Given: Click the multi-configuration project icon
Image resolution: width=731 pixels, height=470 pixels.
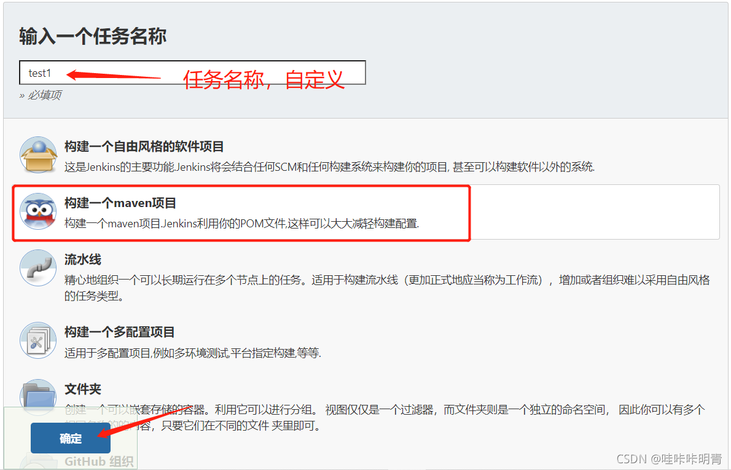Looking at the screenshot, I should pyautogui.click(x=38, y=340).
